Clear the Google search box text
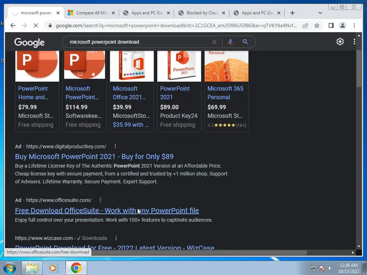The width and height of the screenshot is (367, 275). tap(214, 42)
